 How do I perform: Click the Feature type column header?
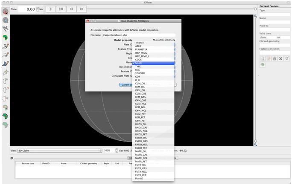click(28, 163)
